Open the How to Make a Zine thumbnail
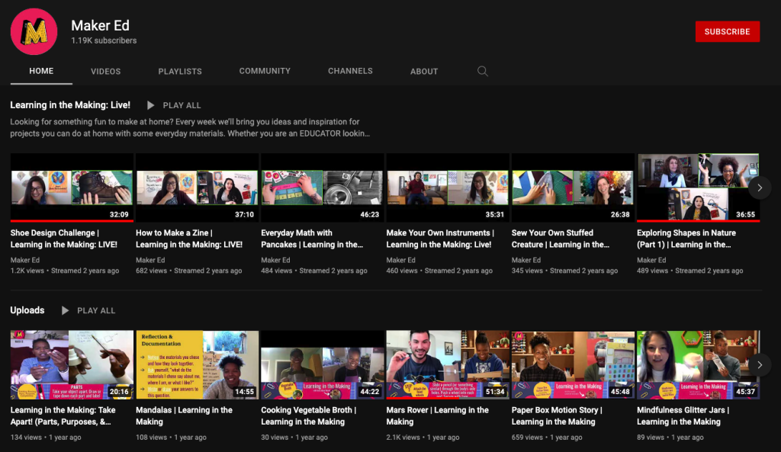The image size is (781, 452). [x=197, y=188]
